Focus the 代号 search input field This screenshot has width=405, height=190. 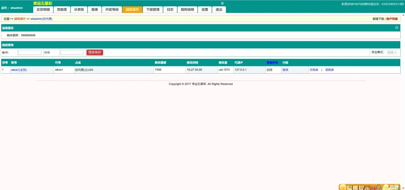coord(72,53)
